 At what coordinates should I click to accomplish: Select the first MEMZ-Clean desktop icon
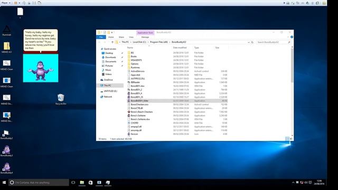pos(7,65)
